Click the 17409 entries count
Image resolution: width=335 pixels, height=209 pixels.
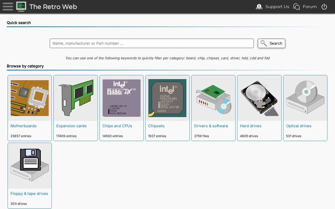coord(66,136)
